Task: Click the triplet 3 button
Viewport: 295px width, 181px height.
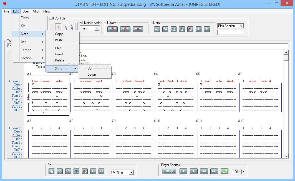Action: pyautogui.click(x=112, y=29)
